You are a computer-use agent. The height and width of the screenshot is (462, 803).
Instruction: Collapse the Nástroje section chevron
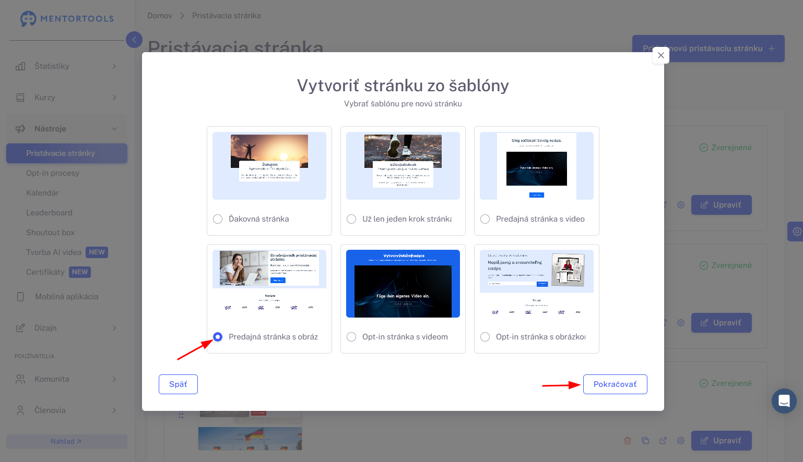pyautogui.click(x=114, y=129)
